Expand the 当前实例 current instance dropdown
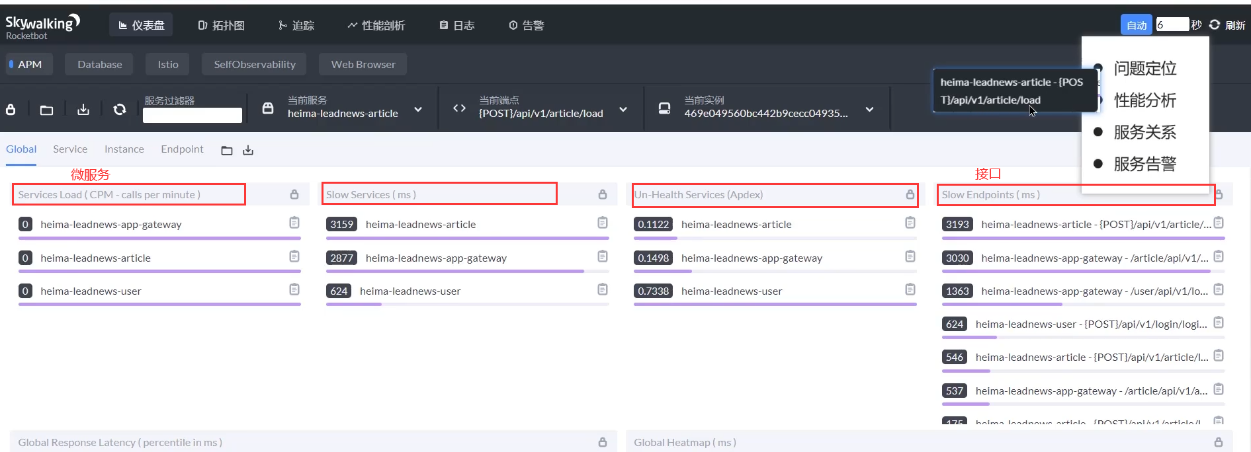This screenshot has width=1251, height=452. click(x=869, y=109)
